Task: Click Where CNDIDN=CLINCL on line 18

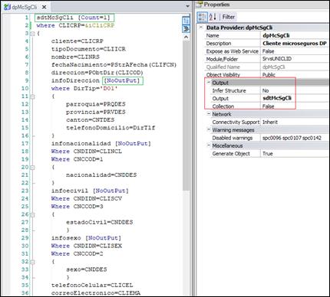Action: (87, 152)
